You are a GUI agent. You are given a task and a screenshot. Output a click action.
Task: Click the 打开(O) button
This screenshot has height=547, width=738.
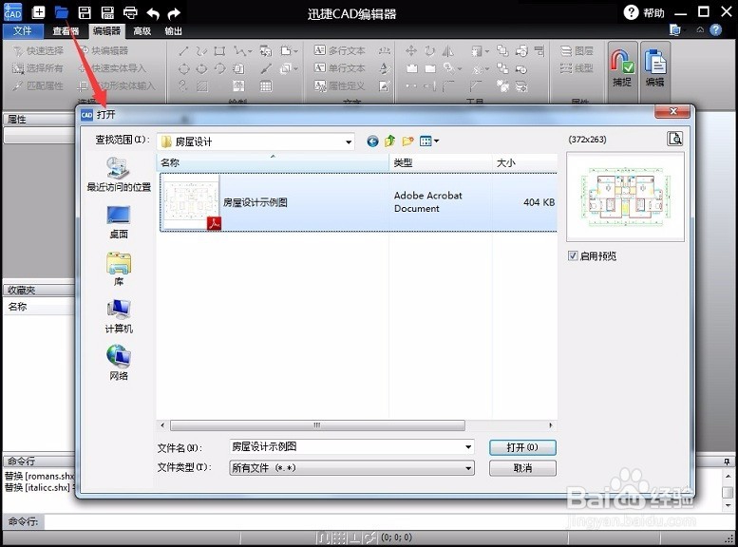522,447
